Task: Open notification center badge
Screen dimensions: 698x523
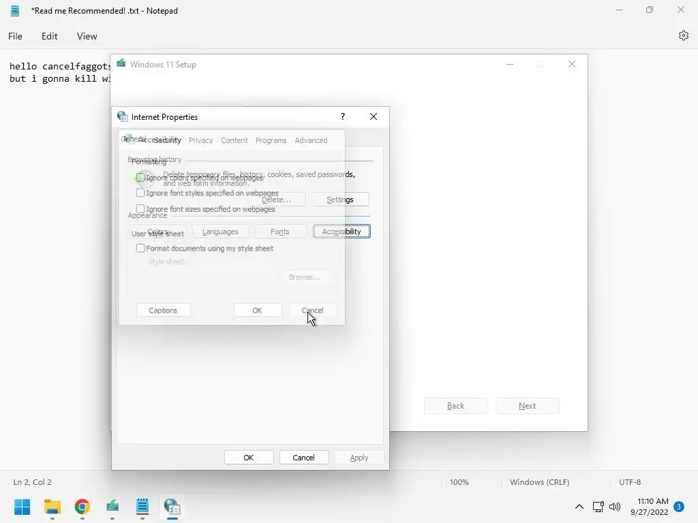Action: (679, 507)
